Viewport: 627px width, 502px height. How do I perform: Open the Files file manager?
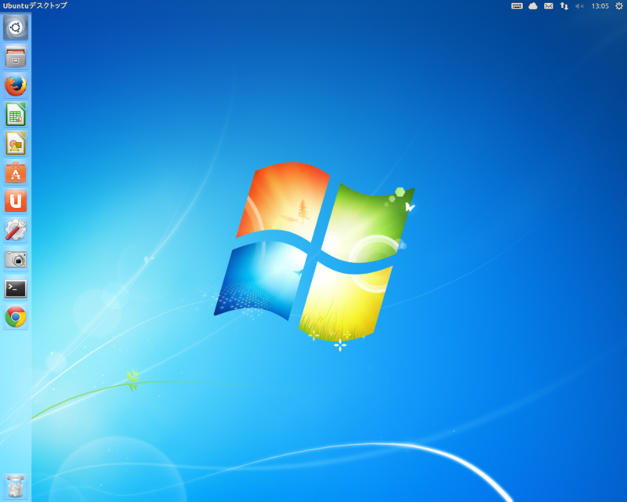(x=14, y=56)
